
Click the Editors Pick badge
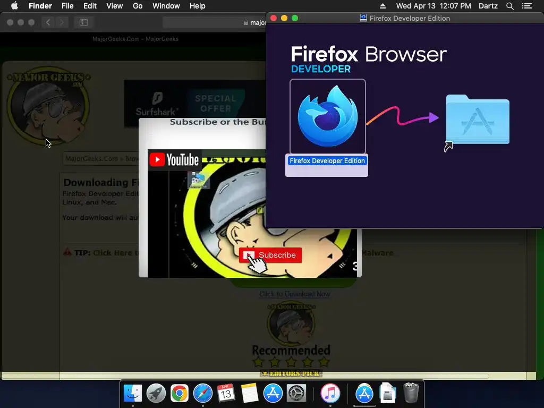pyautogui.click(x=291, y=373)
